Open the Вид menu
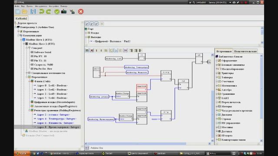The height and width of the screenshot is (156, 278). [23, 6]
